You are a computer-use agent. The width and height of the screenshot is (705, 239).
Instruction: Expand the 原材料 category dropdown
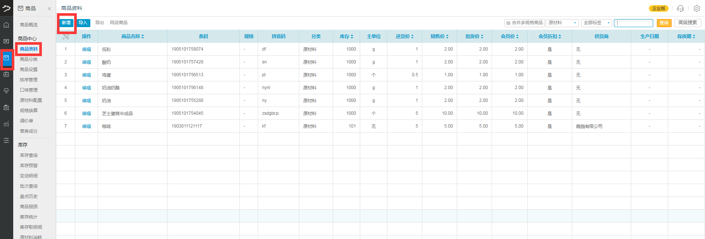(x=562, y=23)
